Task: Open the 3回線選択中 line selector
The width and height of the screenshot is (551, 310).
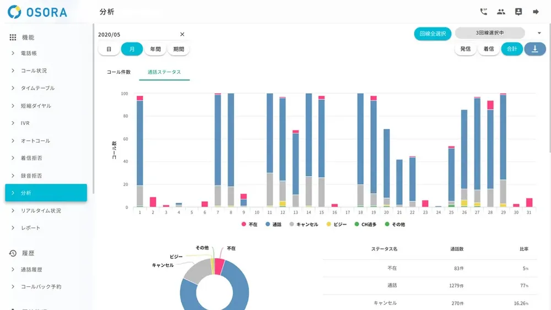Action: tap(490, 32)
